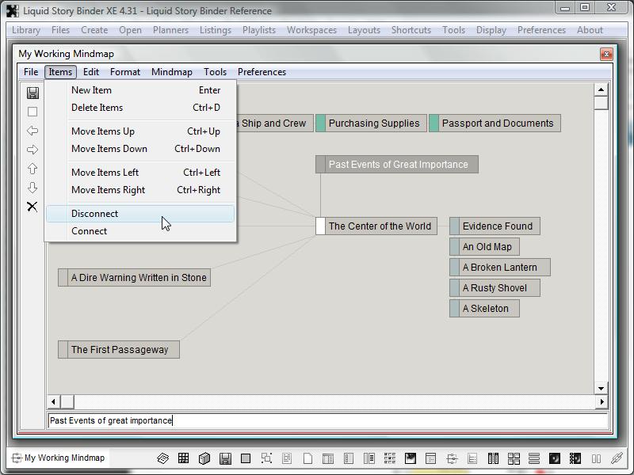This screenshot has height=475, width=634.
Task: Select Move Items Right menu entry
Action: coord(108,190)
